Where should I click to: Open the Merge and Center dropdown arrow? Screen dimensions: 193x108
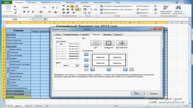click(80, 9)
